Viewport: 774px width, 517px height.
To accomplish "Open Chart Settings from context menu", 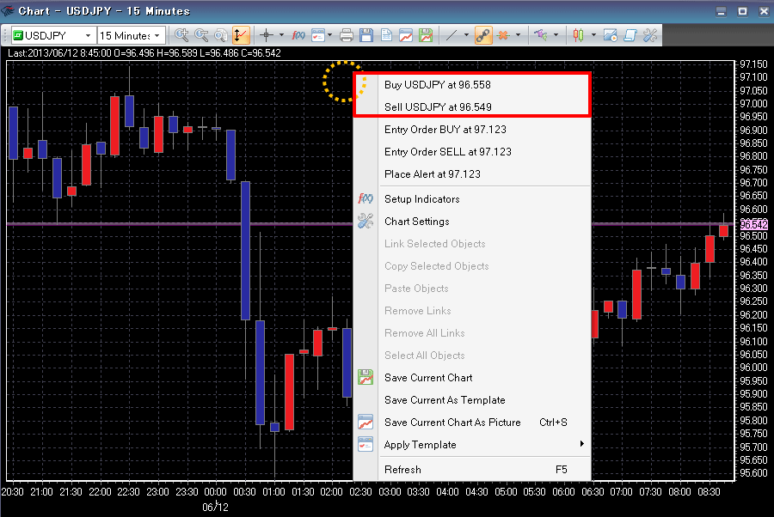I will [x=472, y=222].
